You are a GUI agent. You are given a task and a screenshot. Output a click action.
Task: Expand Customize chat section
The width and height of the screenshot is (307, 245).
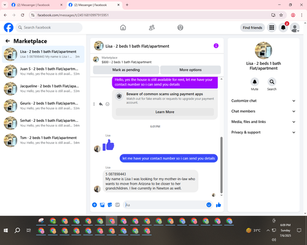[263, 100]
